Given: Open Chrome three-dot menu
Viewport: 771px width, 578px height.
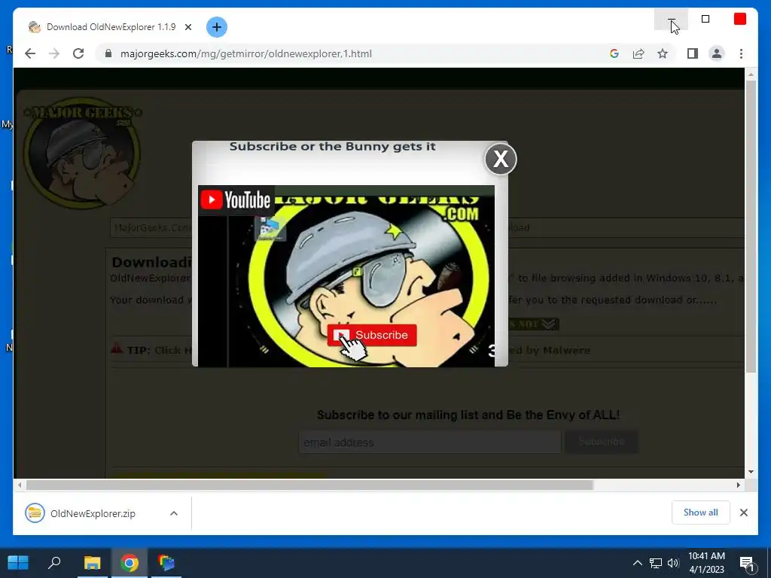Looking at the screenshot, I should [741, 53].
